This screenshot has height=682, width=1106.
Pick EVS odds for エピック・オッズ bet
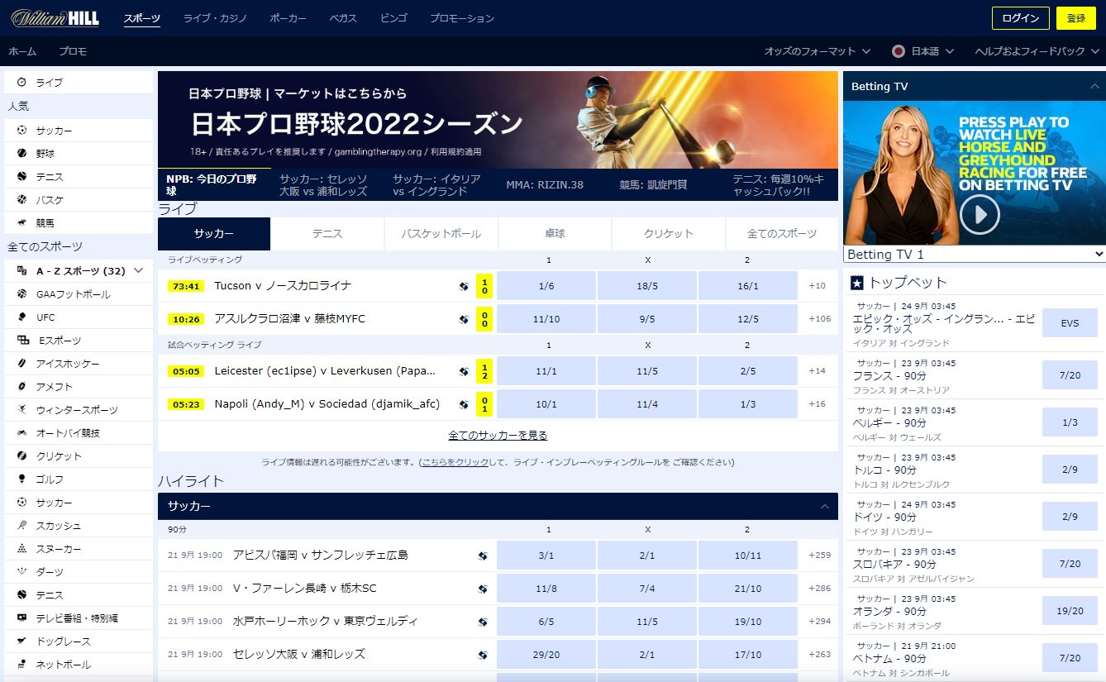(1070, 323)
